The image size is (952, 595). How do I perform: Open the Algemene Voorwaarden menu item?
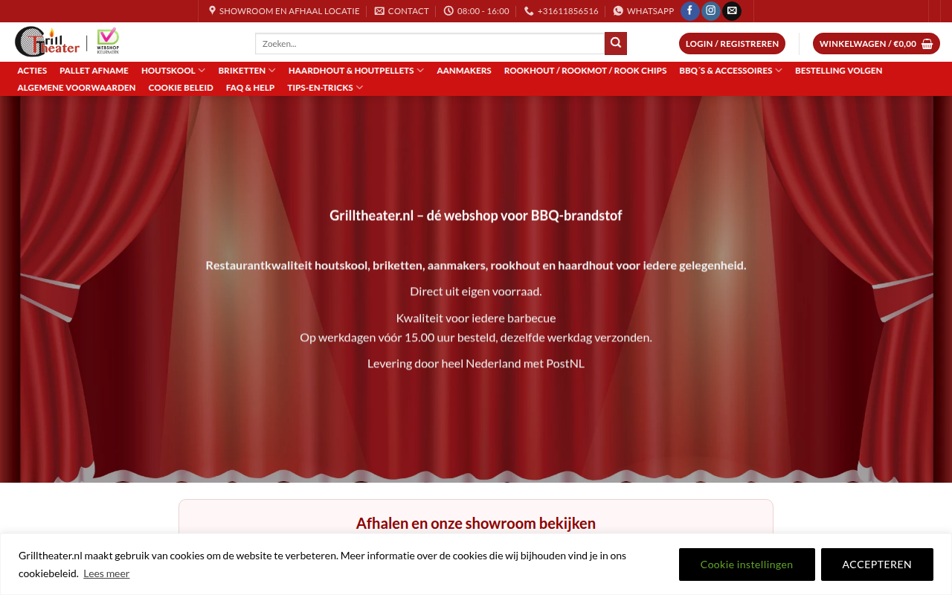coord(77,88)
